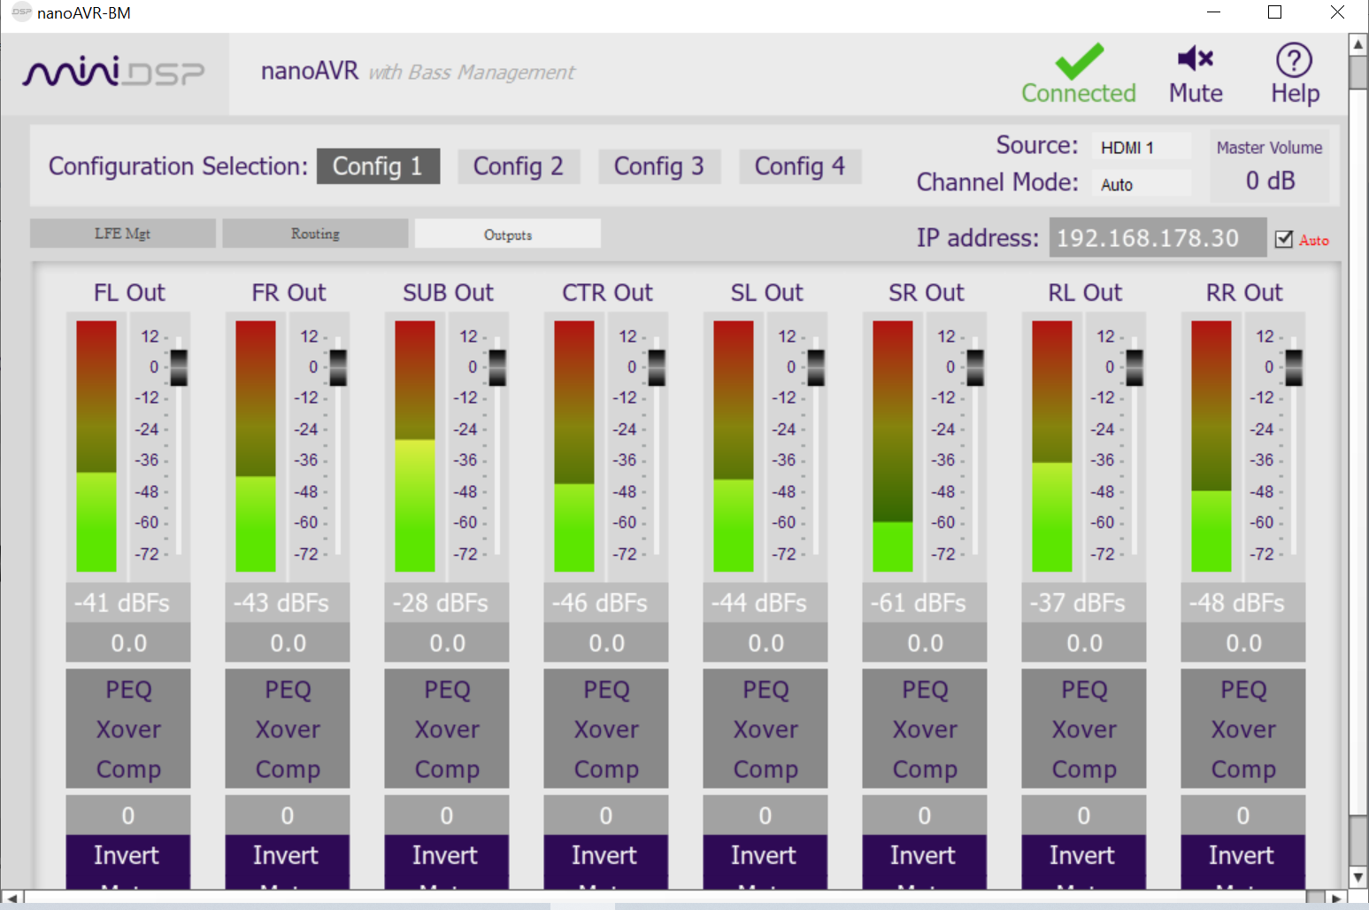Open Comp settings for SL Out

pyautogui.click(x=765, y=769)
